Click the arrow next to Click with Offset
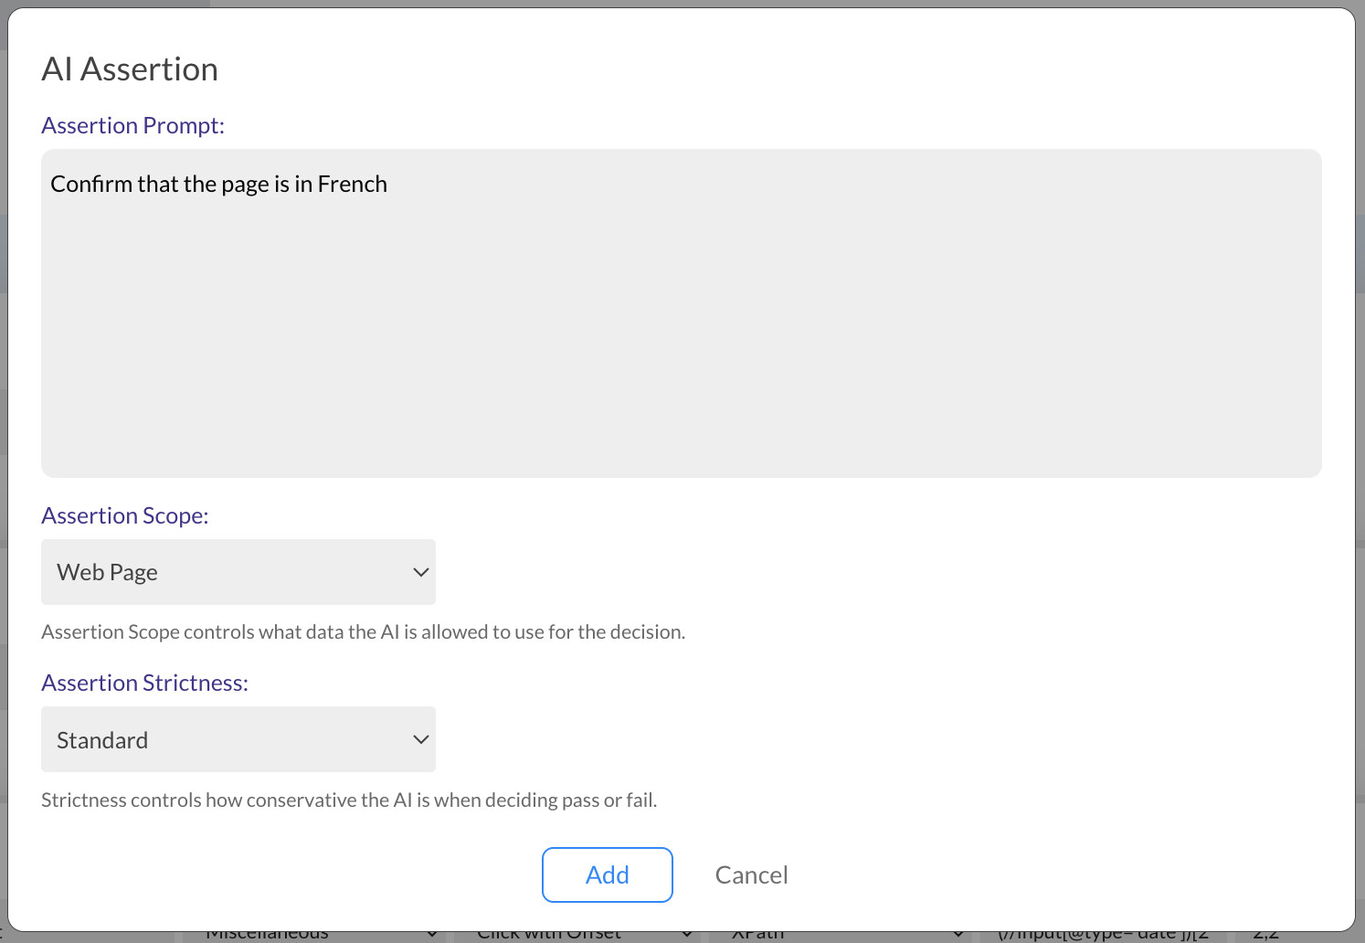 (687, 934)
